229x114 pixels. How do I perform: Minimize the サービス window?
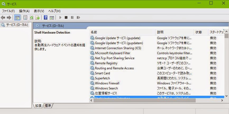199,3
